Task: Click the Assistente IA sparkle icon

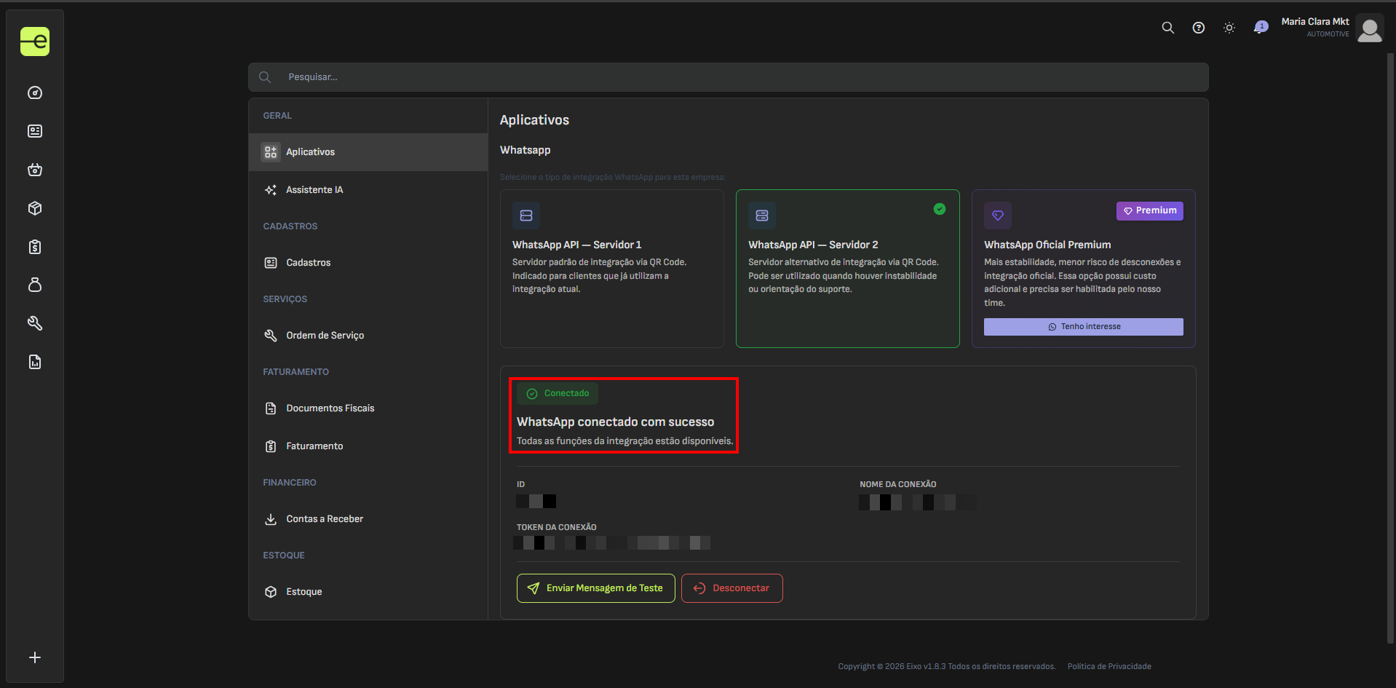Action: [271, 190]
